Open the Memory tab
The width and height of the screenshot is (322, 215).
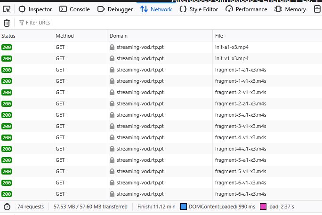(290, 9)
